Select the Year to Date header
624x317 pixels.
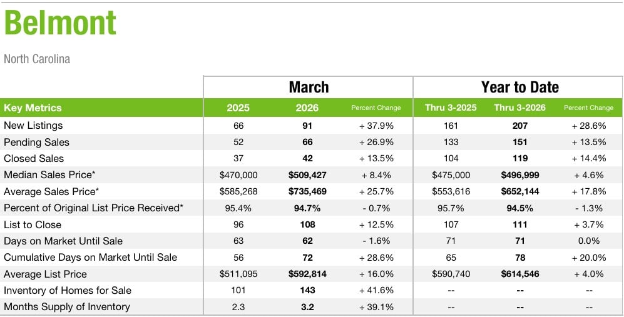pos(519,87)
